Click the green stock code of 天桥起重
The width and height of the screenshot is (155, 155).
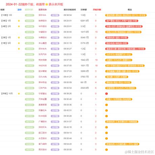30,99
